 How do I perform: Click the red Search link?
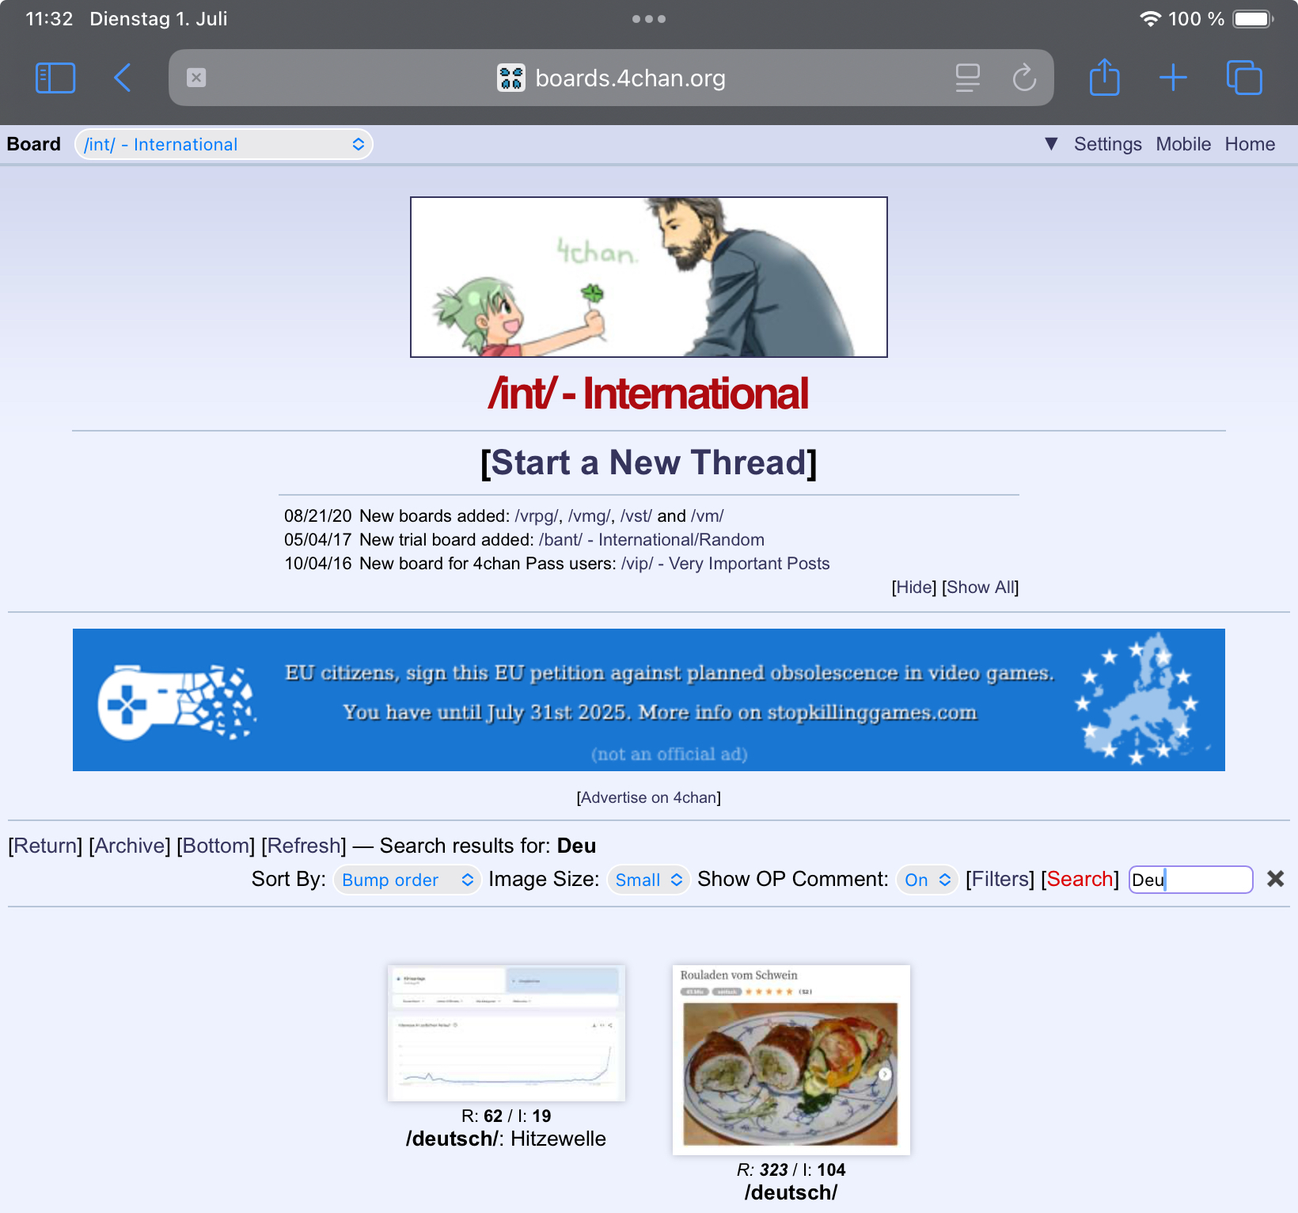pos(1080,879)
